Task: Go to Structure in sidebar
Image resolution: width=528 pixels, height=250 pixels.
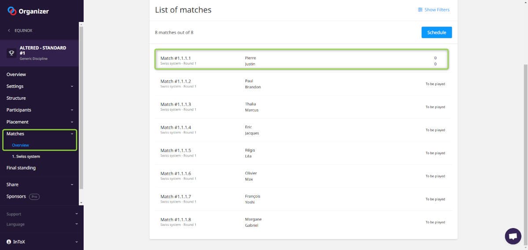Action: tap(16, 98)
